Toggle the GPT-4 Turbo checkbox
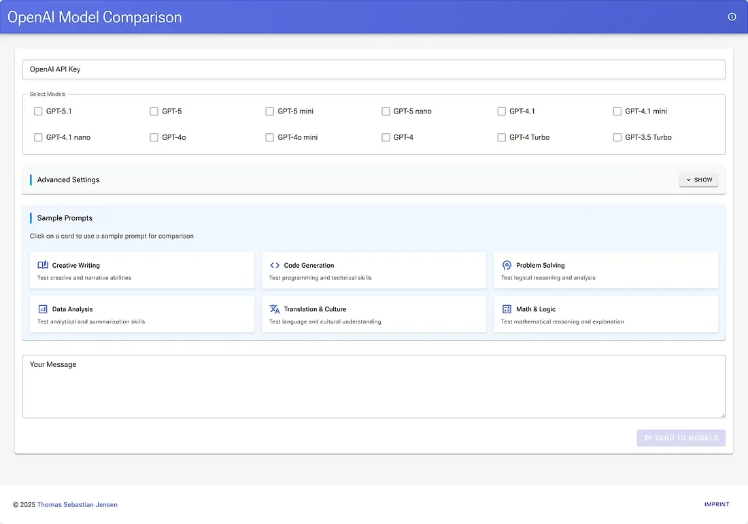This screenshot has width=748, height=524. (x=502, y=137)
